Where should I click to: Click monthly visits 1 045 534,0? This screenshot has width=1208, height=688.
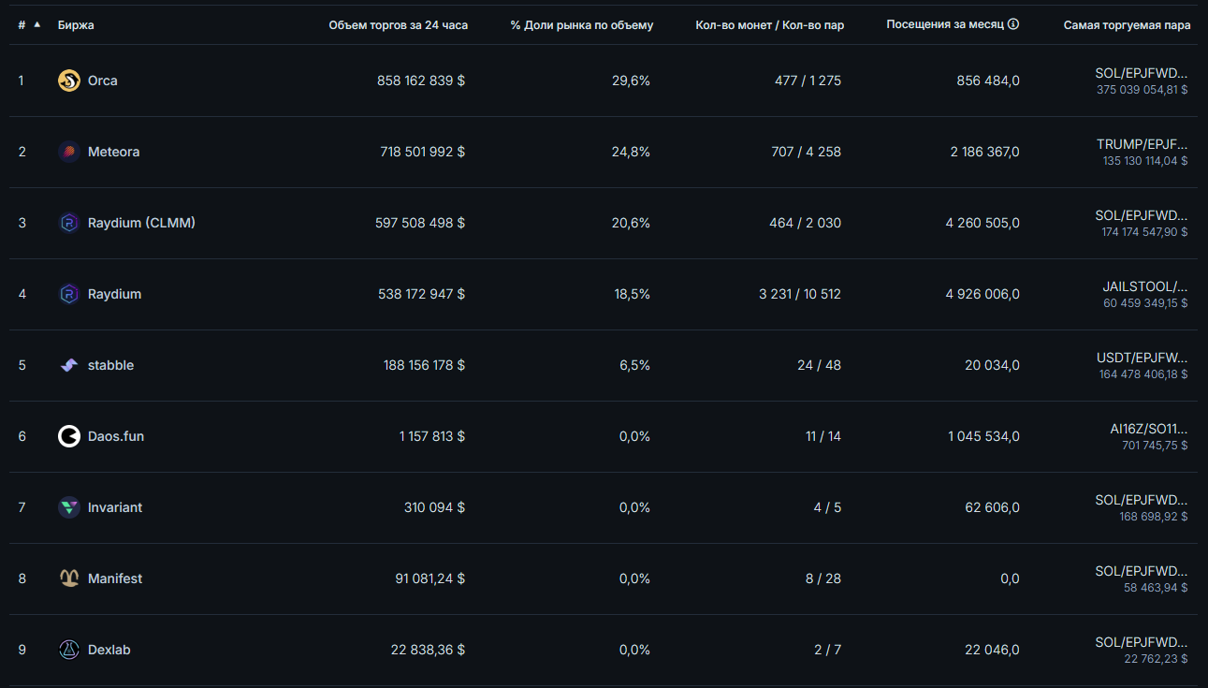tap(983, 436)
